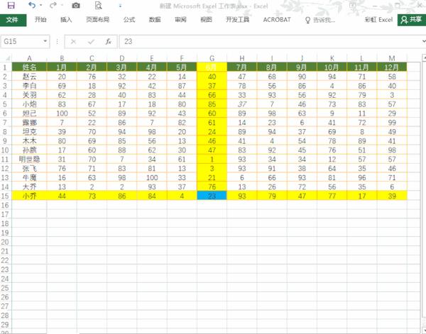Image resolution: width=426 pixels, height=334 pixels.
Task: Click the Tell me lightbulb search box
Action: tap(320, 20)
